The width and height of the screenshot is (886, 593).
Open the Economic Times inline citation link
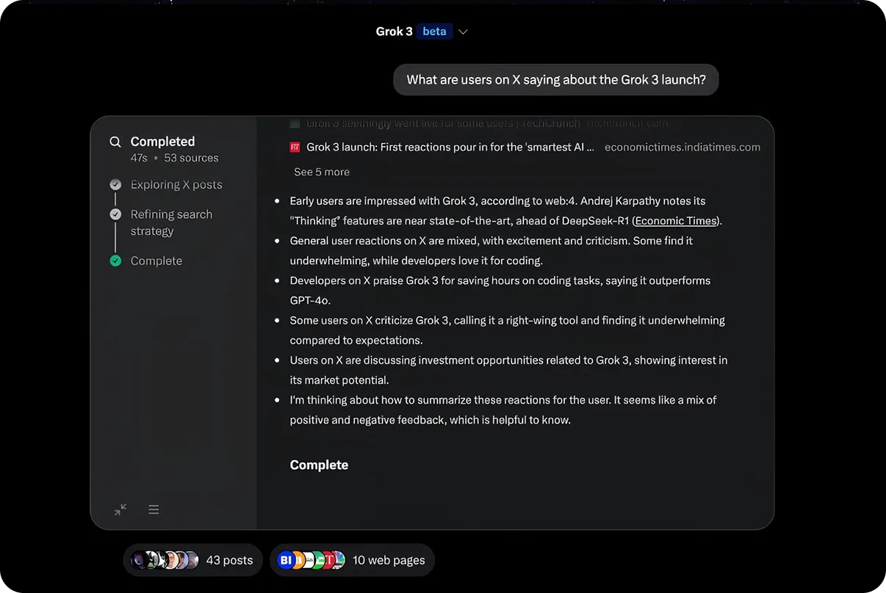tap(676, 221)
